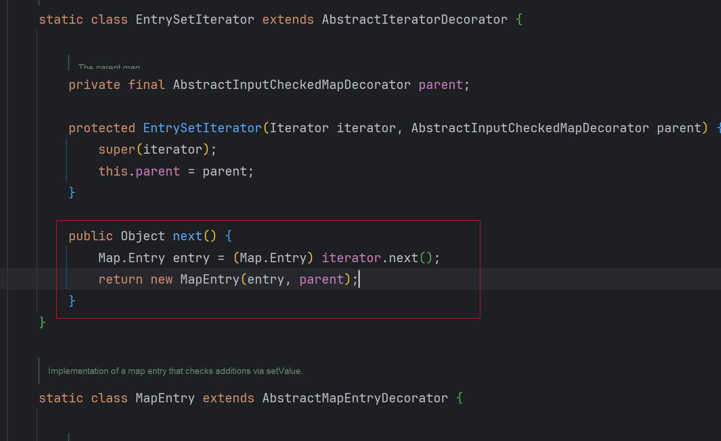Click the 'next' method name declaration
The width and height of the screenshot is (721, 441).
click(187, 236)
